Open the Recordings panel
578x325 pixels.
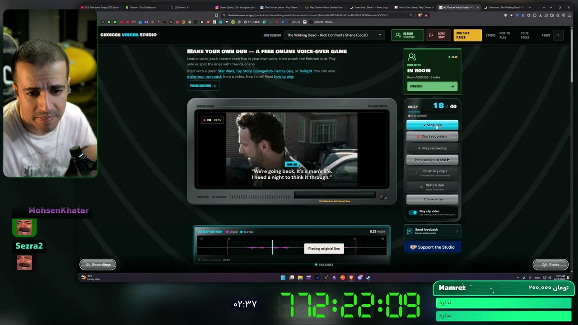(x=98, y=265)
